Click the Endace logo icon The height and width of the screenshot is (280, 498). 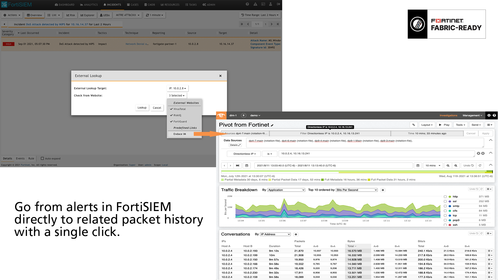coord(221,115)
